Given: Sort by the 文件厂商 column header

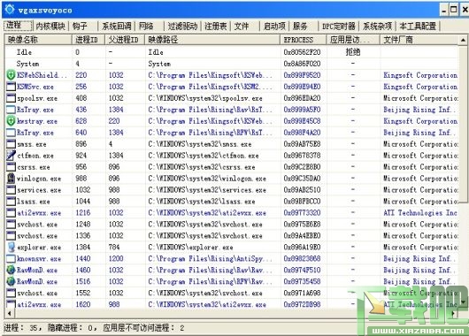Looking at the screenshot, I should click(x=419, y=40).
